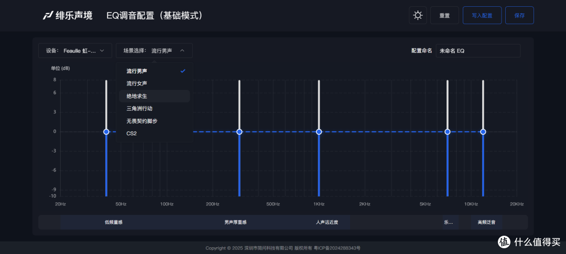Click the 写入配置 button

pyautogui.click(x=482, y=16)
